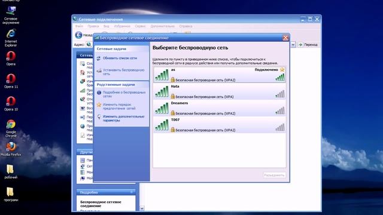Click the Переход go arrow in the address bar
This screenshot has width=383, height=215.
click(300, 45)
